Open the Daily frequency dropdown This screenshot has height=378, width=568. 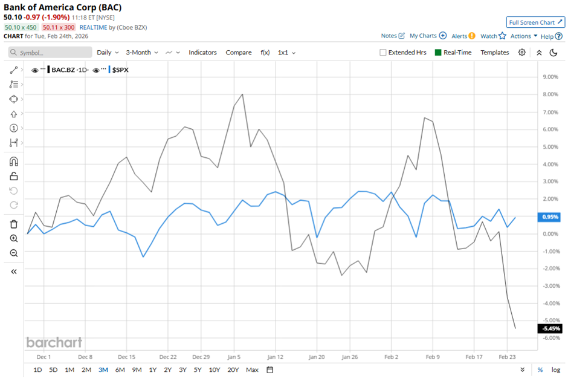click(107, 53)
